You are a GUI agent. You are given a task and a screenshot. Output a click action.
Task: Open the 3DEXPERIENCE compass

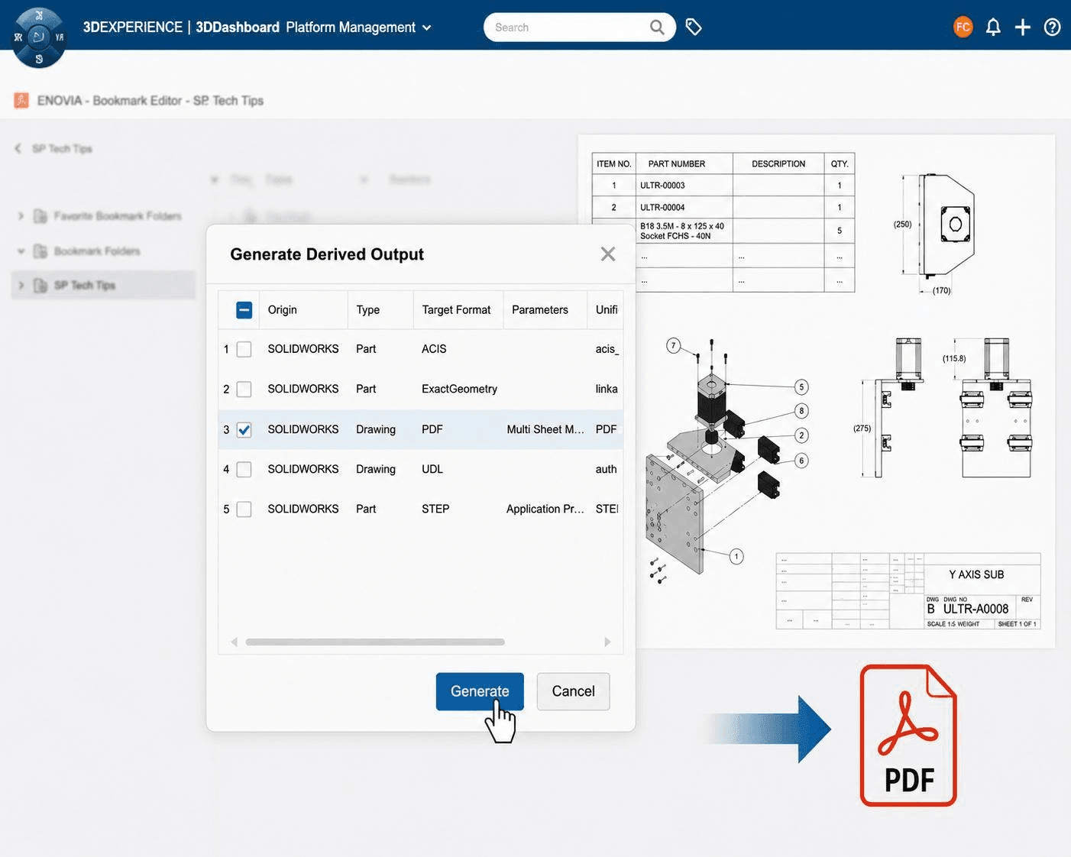point(38,37)
